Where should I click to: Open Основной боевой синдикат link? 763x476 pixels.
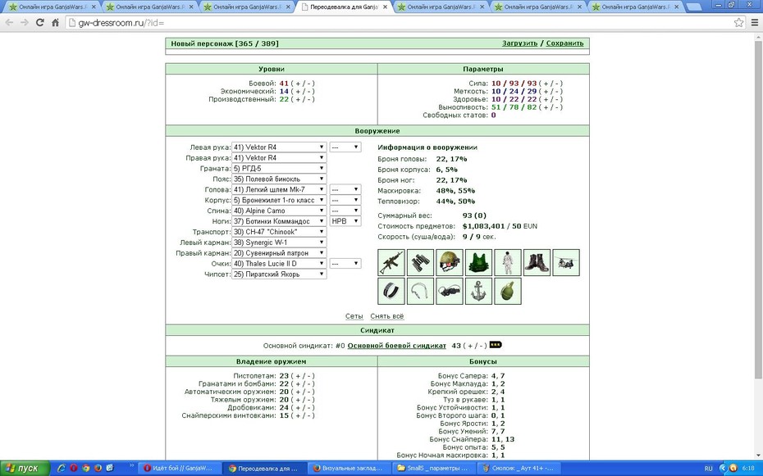click(x=396, y=346)
